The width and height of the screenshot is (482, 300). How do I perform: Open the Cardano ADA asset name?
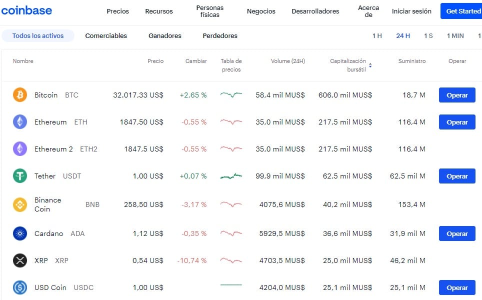(x=59, y=233)
